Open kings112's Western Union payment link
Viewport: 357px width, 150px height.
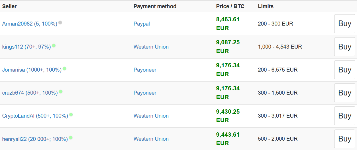[x=151, y=47]
